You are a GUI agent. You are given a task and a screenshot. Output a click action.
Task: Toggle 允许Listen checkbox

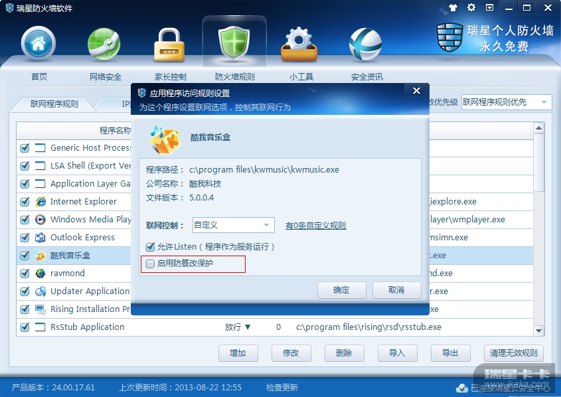(150, 247)
